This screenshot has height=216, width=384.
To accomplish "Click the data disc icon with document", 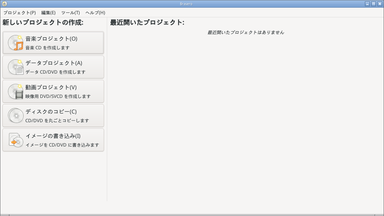I will coord(16,67).
